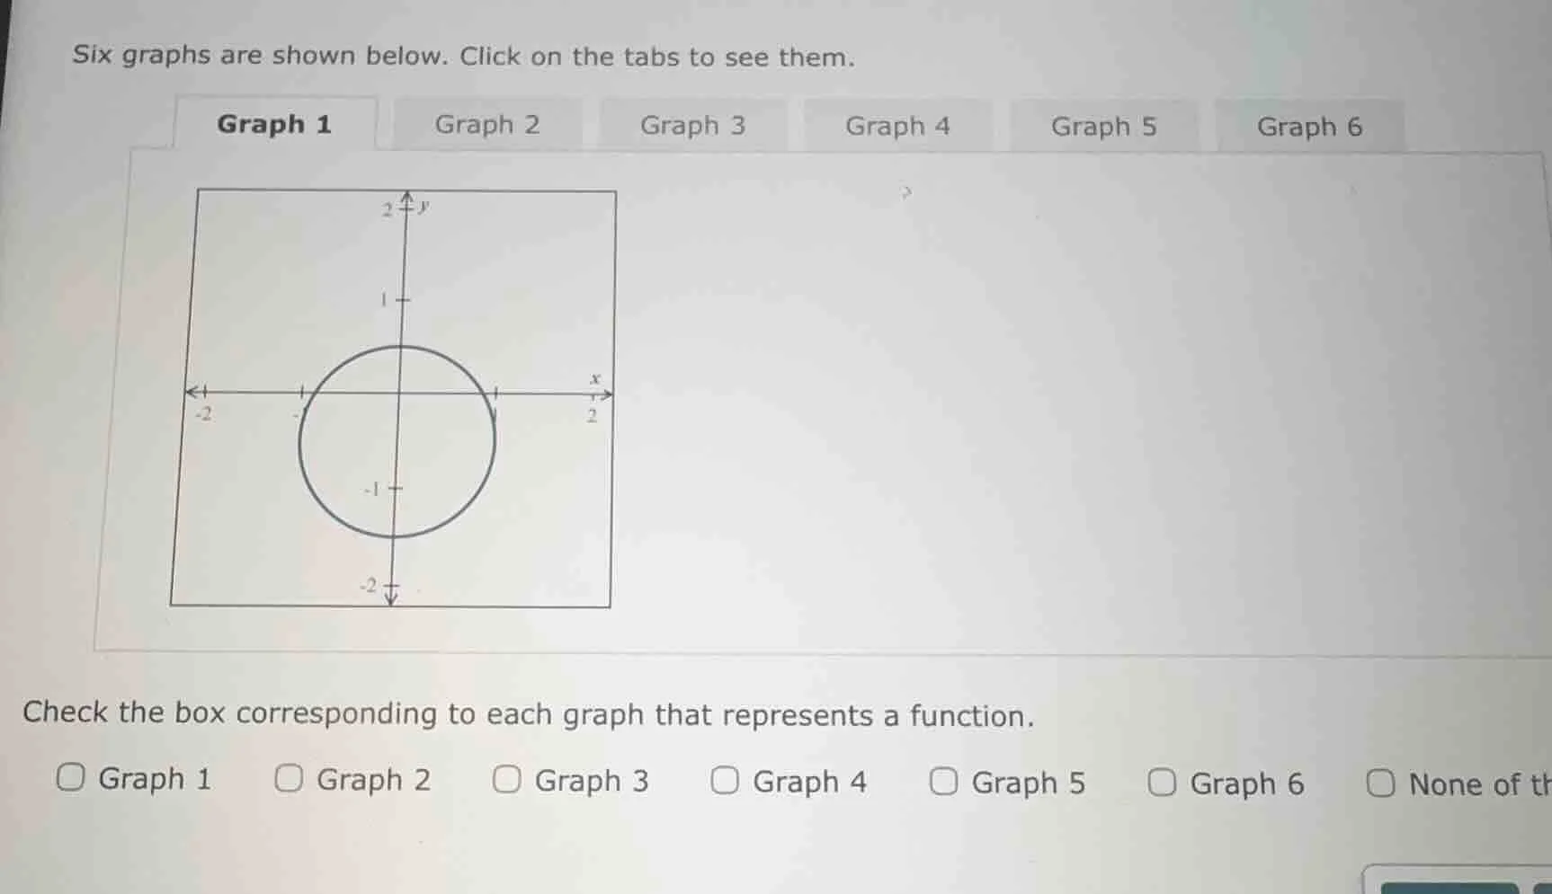
Task: Check the Graph 3 checkbox
Action: pos(507,780)
